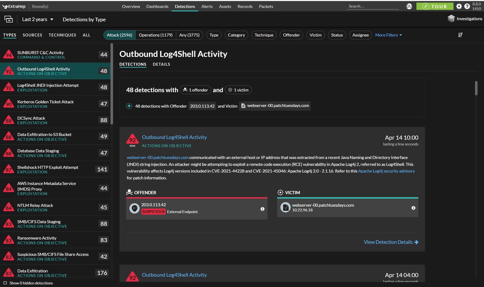Expand the 48 detections plus icon
Image resolution: width=484 pixels, height=287 pixels.
pyautogui.click(x=129, y=106)
